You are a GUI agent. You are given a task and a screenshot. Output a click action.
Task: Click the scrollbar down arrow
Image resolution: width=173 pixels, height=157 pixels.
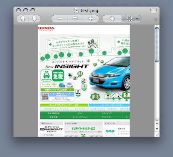157,128
